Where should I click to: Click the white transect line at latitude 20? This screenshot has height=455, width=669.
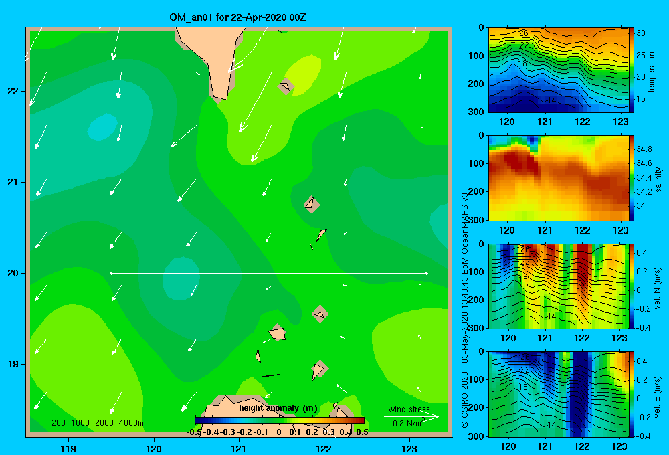point(269,273)
